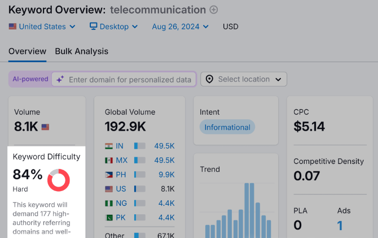Click the Mexico flag icon
Viewport: 378px width, 238px height.
pyautogui.click(x=109, y=161)
